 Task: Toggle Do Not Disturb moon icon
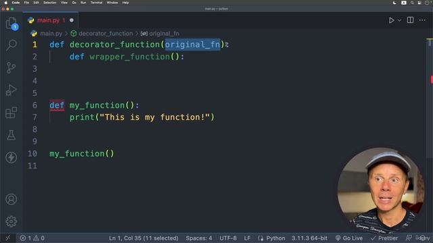pyautogui.click(x=394, y=3)
